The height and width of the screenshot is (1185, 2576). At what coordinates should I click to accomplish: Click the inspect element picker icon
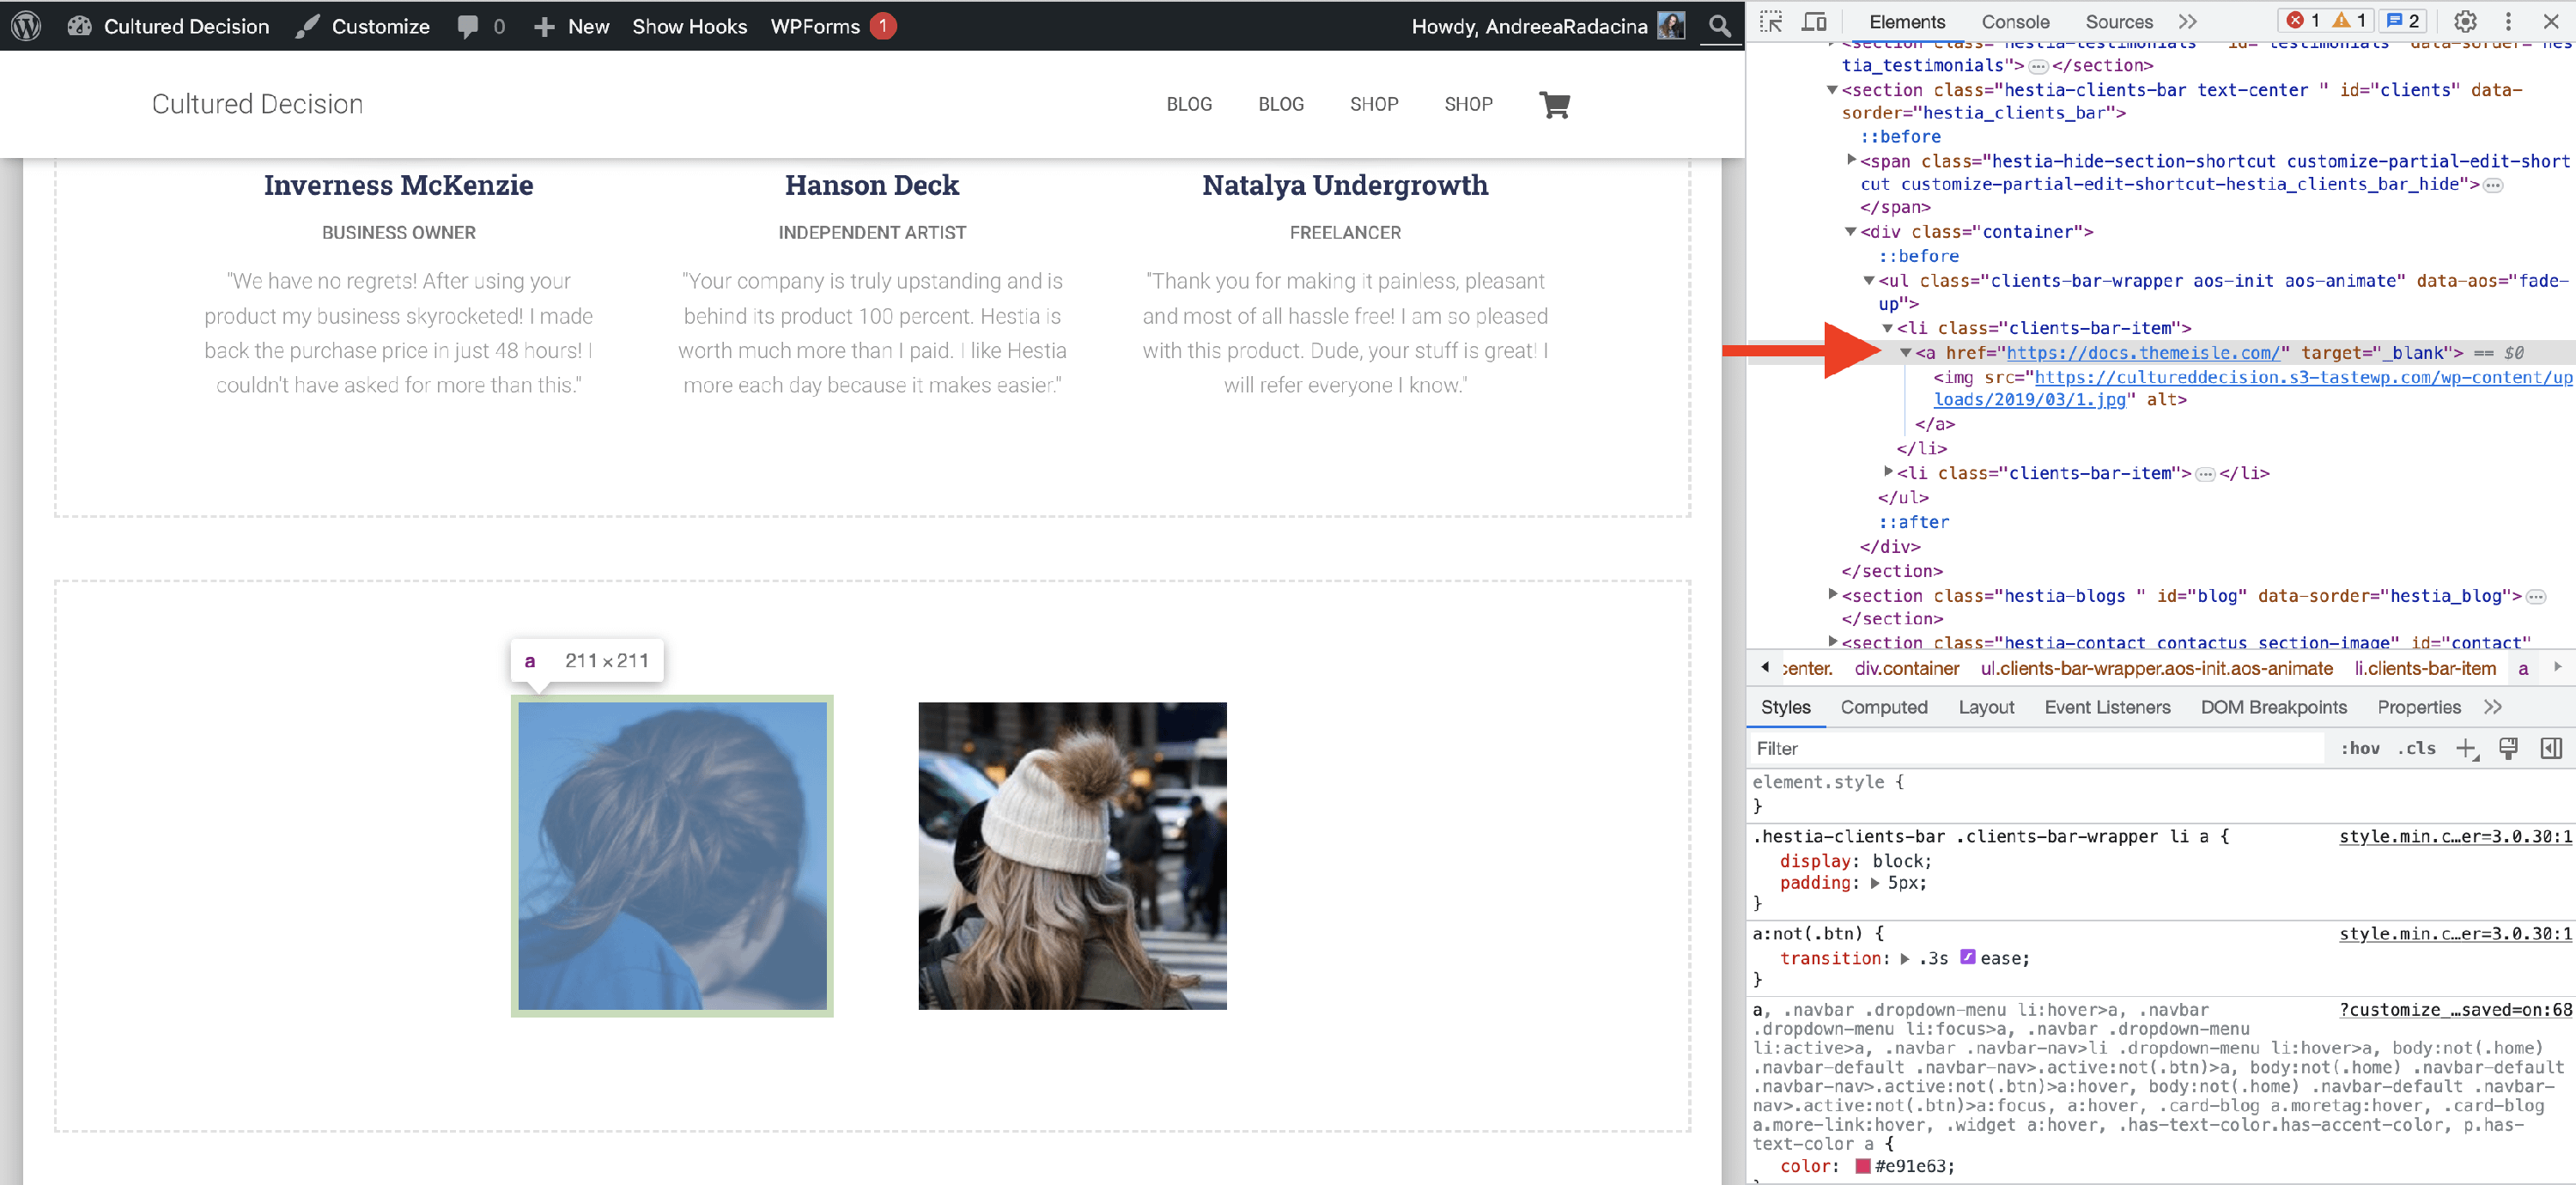pos(1771,22)
